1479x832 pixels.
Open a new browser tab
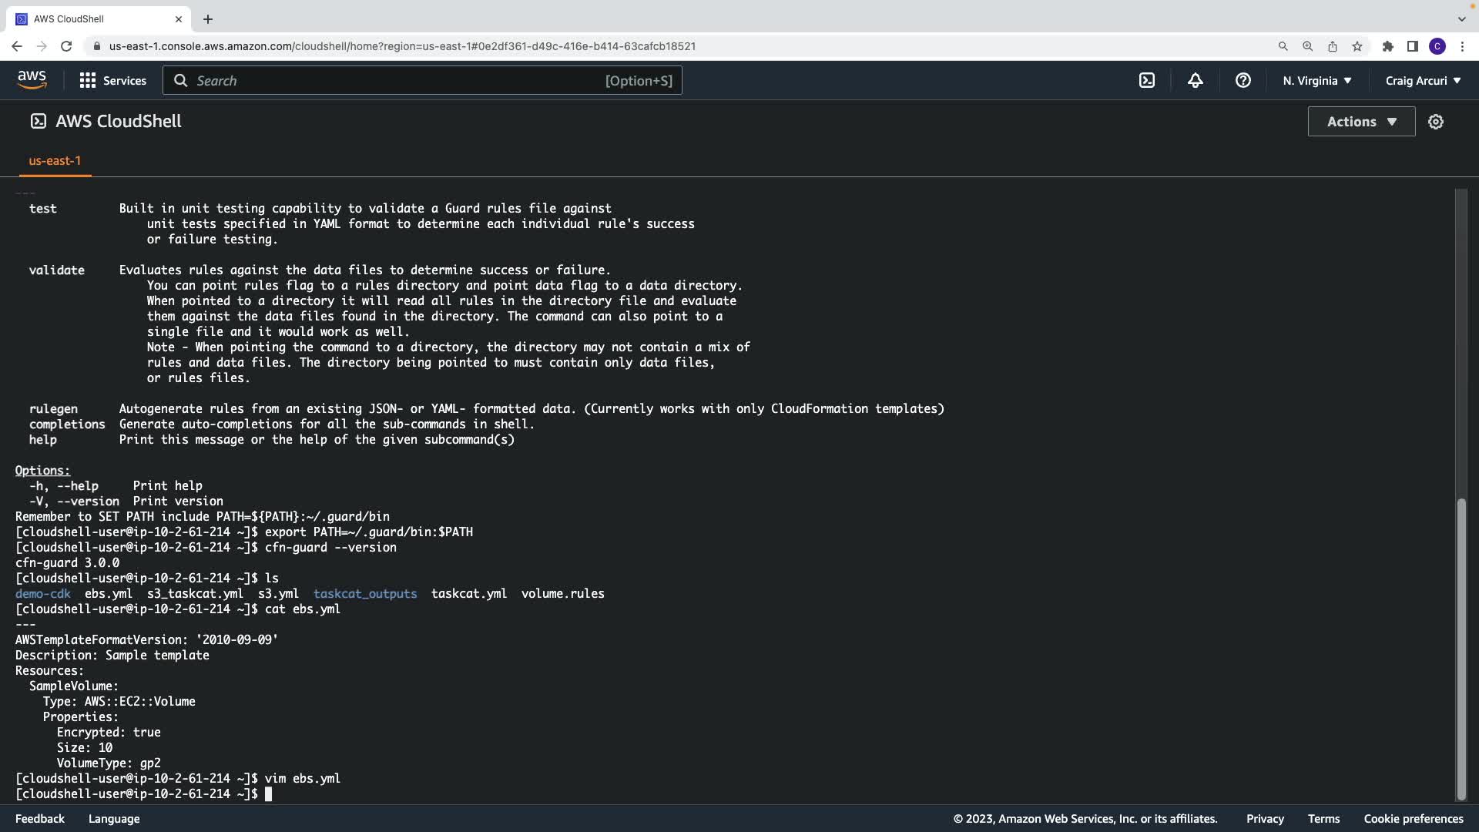(207, 18)
